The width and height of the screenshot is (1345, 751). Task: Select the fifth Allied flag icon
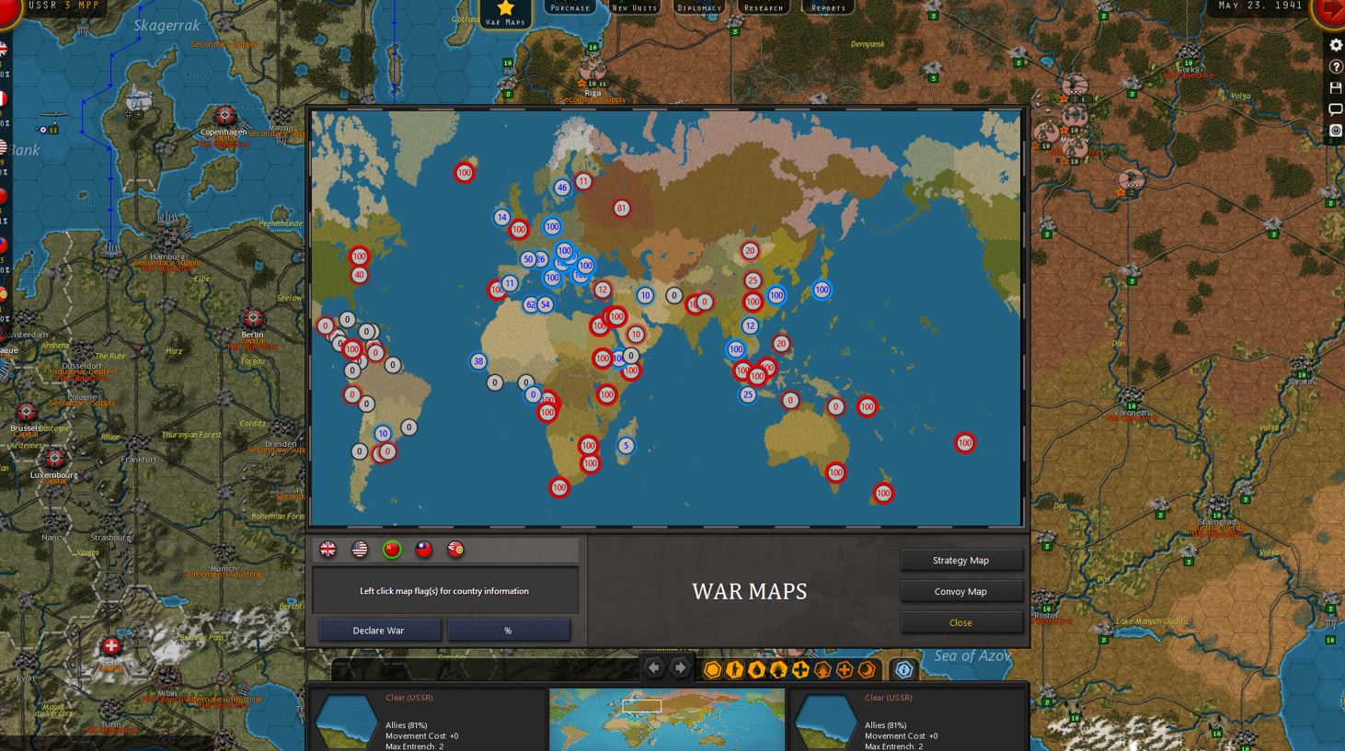pos(455,550)
